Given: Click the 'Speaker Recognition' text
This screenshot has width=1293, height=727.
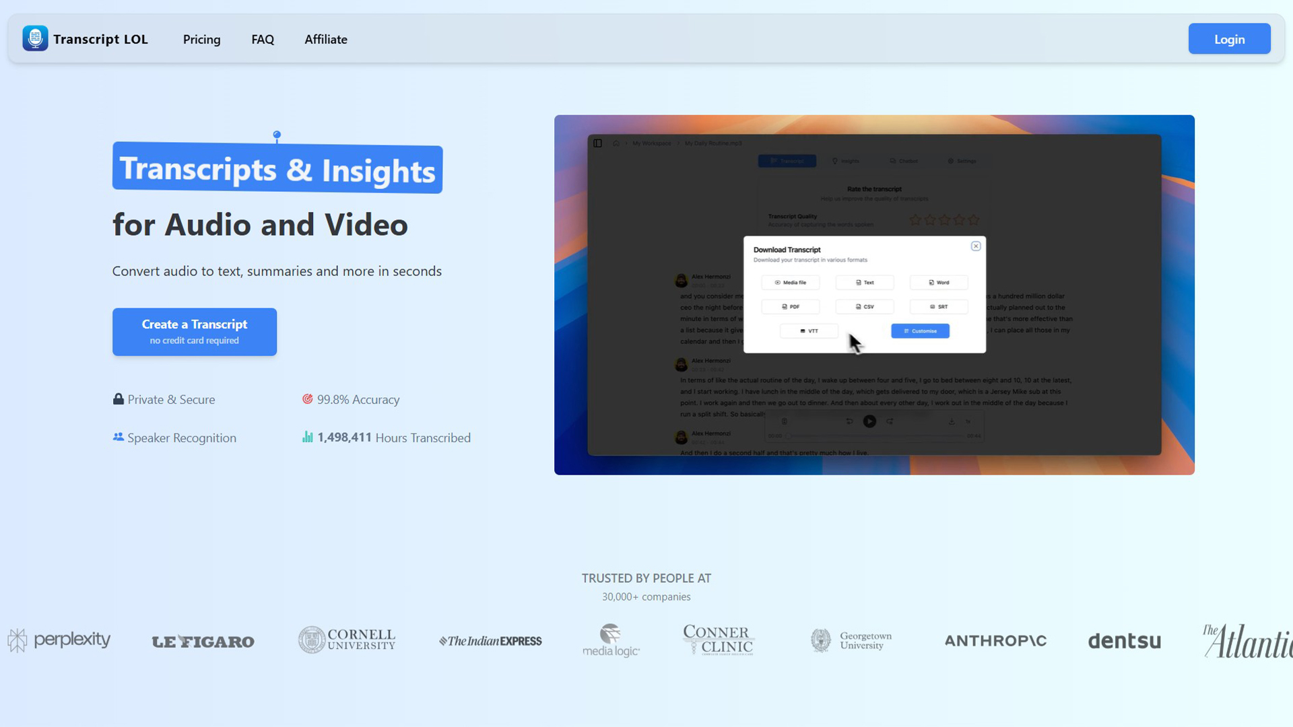Looking at the screenshot, I should [182, 438].
